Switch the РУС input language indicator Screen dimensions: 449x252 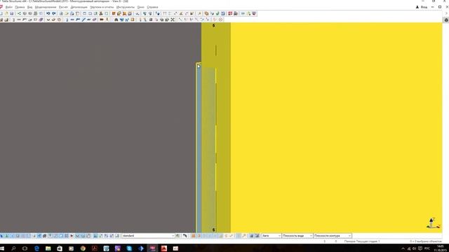click(x=427, y=248)
